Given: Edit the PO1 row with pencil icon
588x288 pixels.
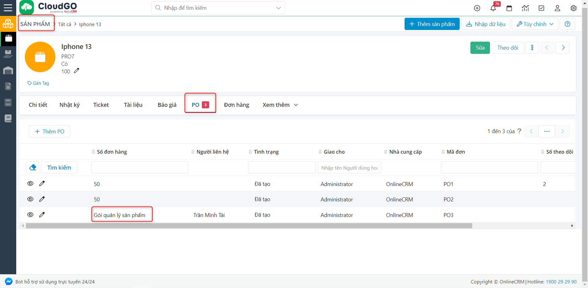Looking at the screenshot, I should pyautogui.click(x=42, y=183).
